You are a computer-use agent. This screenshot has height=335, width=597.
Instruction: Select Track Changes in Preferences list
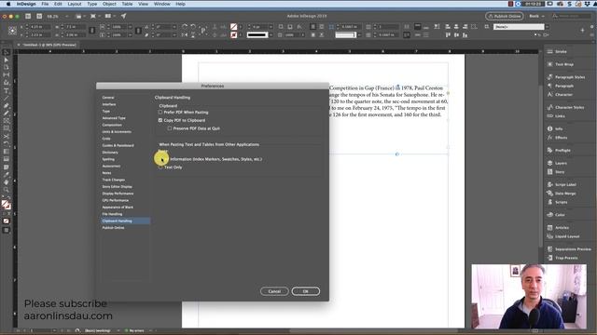114,180
